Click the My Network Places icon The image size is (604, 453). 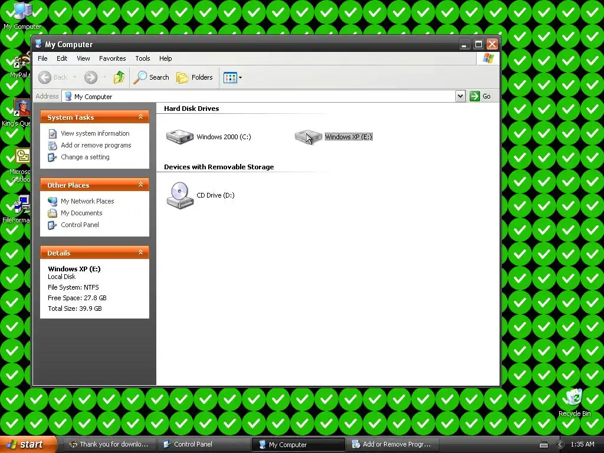click(x=52, y=201)
